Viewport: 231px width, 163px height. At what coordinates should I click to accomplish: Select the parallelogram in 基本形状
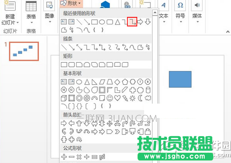tap(102, 82)
